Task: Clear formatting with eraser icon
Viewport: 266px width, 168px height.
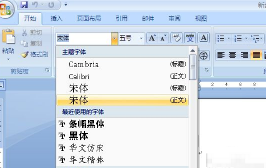Action: coord(176,38)
